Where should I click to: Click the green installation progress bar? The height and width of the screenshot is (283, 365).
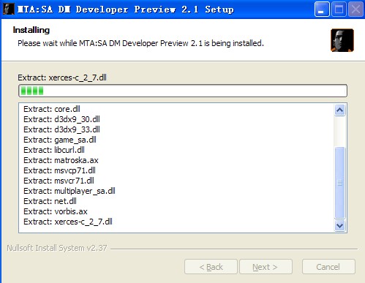coord(183,91)
